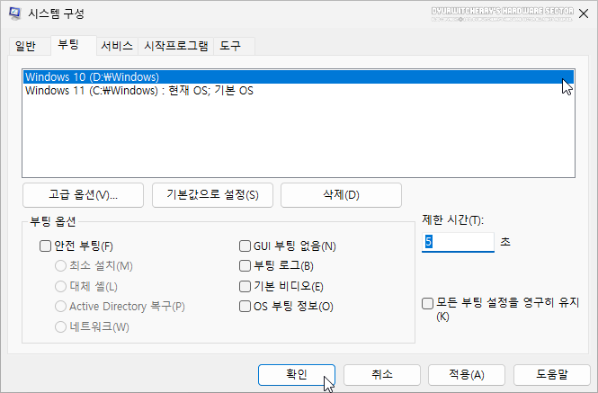The image size is (598, 393).
Task: Click the 삭제(D) delete button
Action: pos(341,195)
